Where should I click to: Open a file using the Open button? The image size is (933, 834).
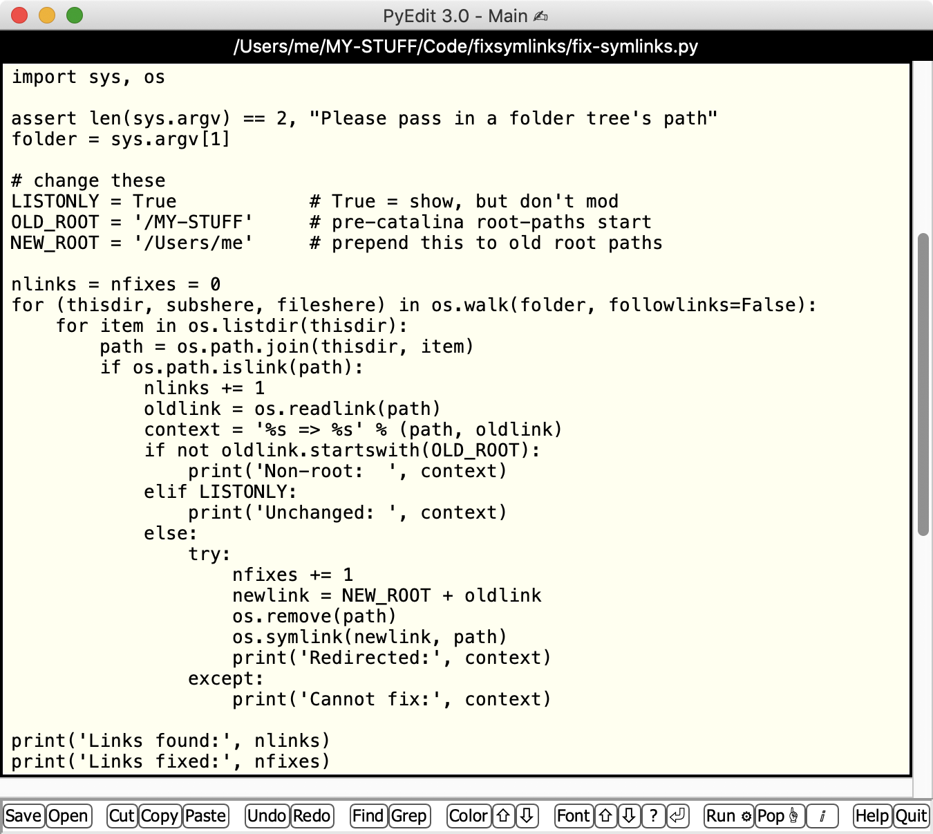(68, 816)
